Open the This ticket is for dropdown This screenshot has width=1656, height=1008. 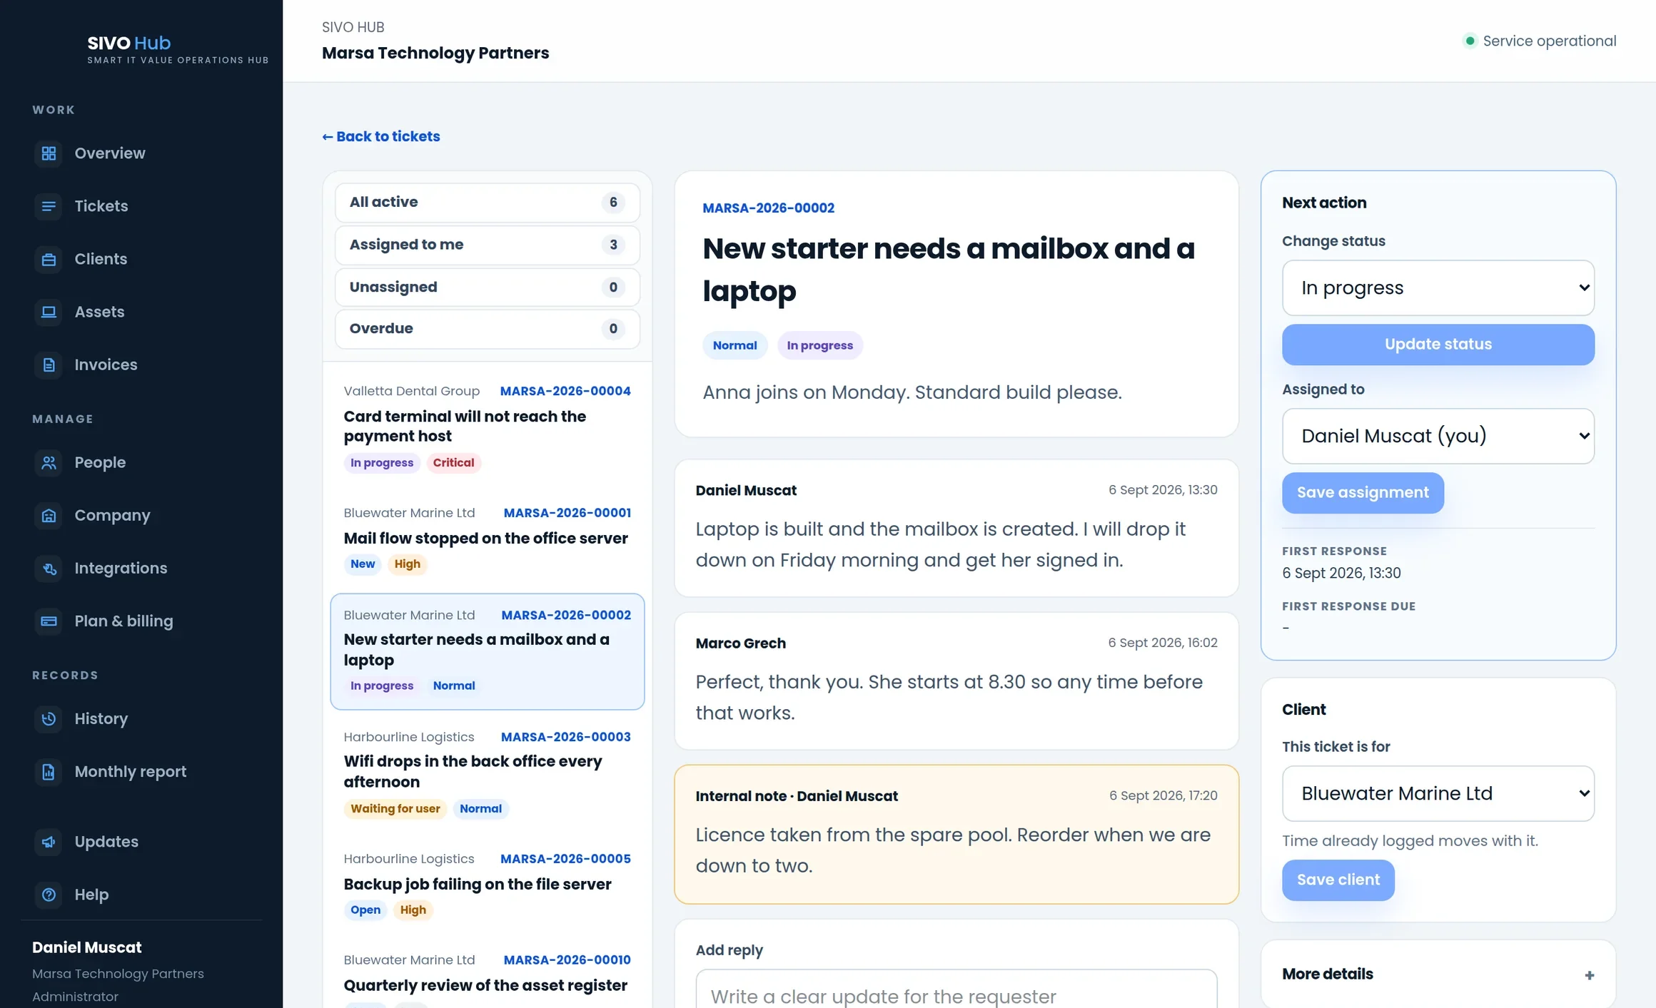point(1438,793)
